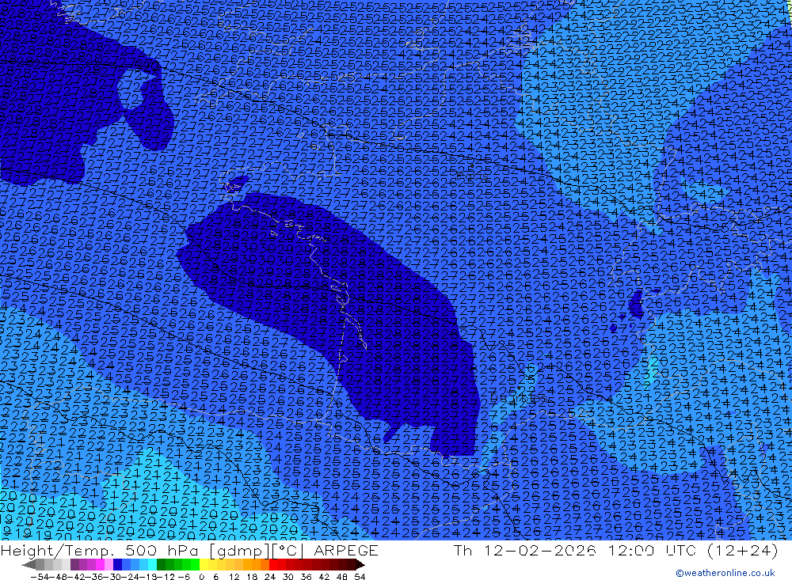This screenshot has width=792, height=580.
Task: Click the 'Height/Temp. 500 hPa' map title
Action: [x=100, y=550]
